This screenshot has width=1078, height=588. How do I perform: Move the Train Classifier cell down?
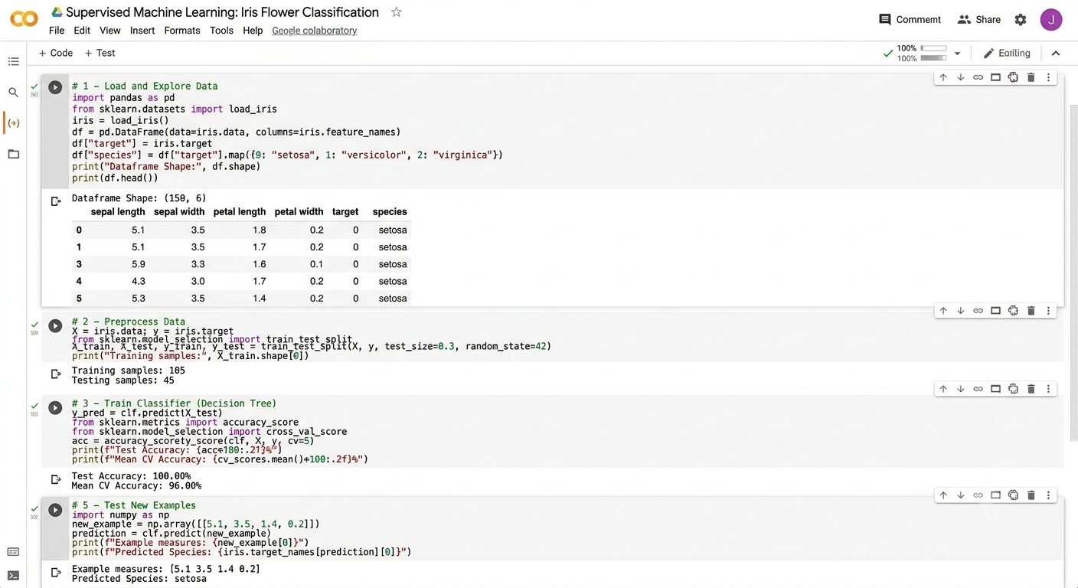[x=961, y=389]
